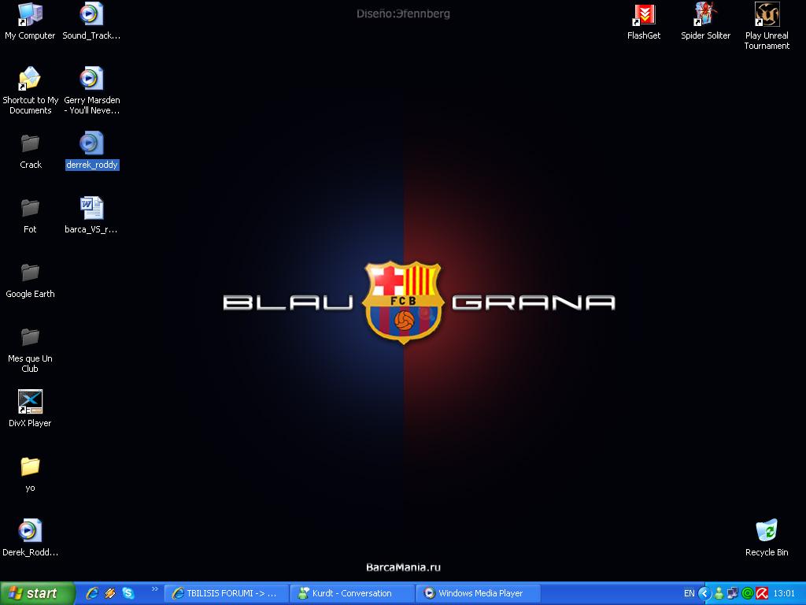The height and width of the screenshot is (605, 806).
Task: Click the red umbrella antivirus tray icon
Action: point(762,594)
